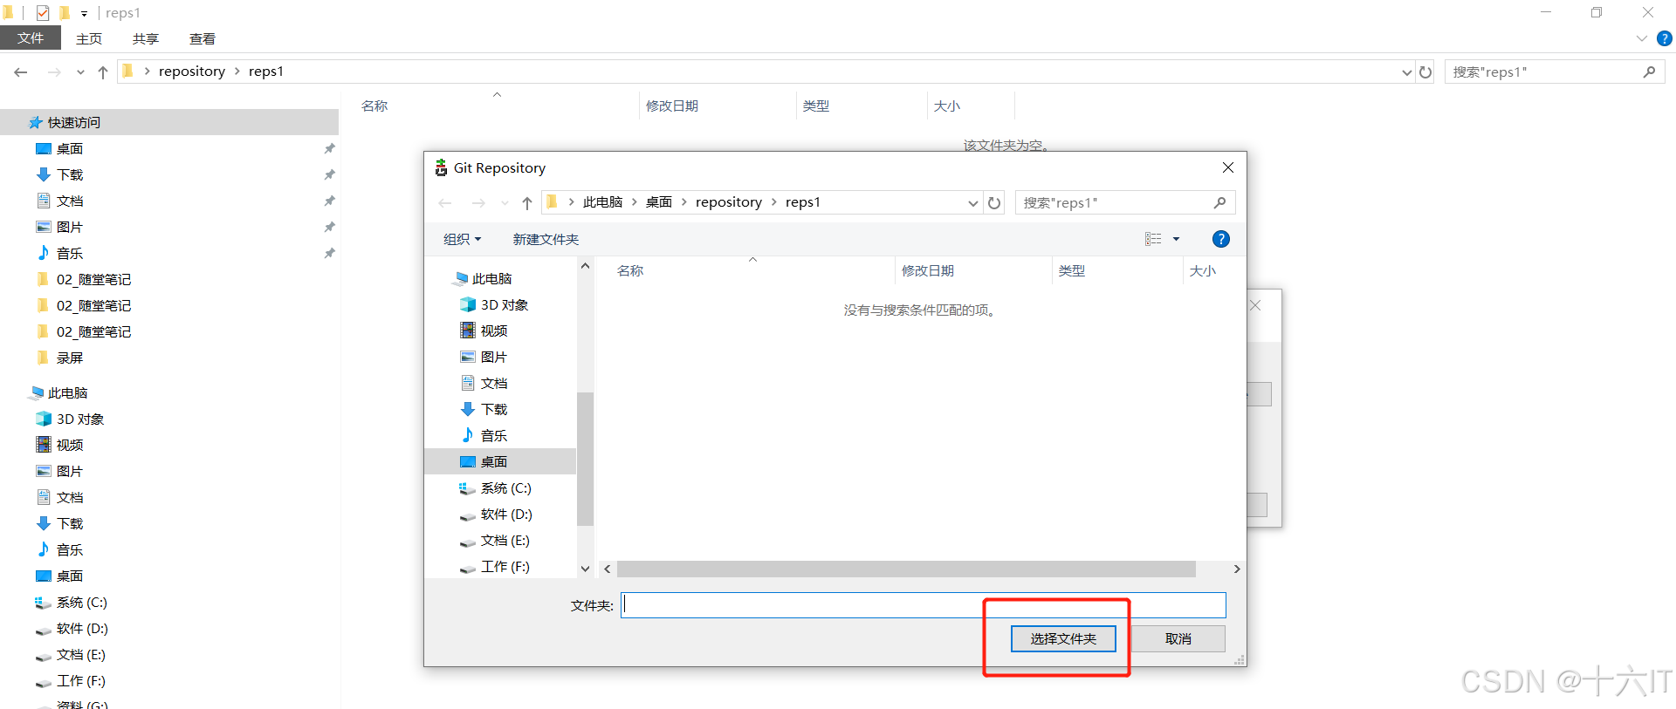
Task: Sort by 修改日期 column in dialog
Action: point(928,270)
